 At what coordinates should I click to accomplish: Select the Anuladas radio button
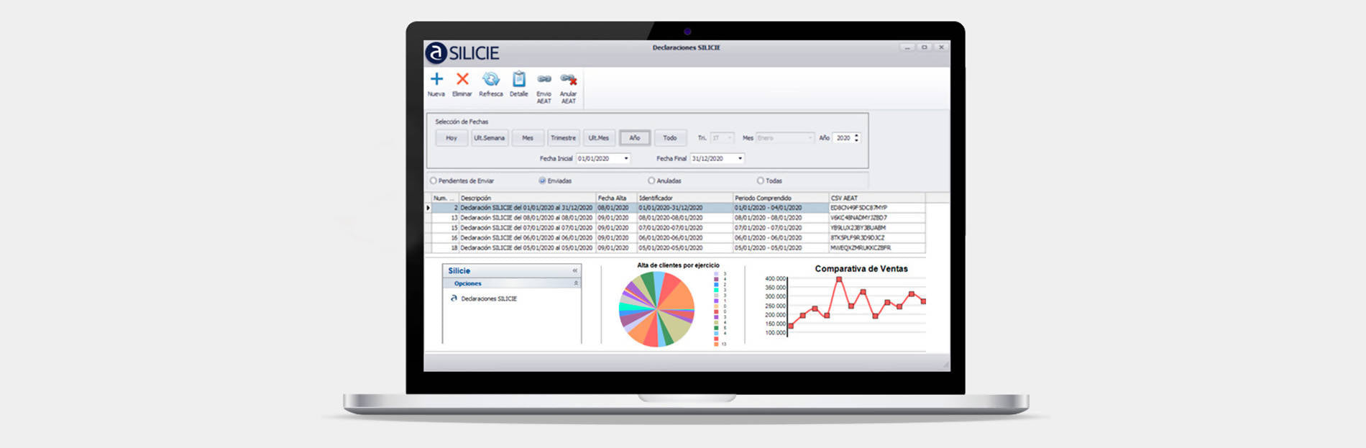651,181
